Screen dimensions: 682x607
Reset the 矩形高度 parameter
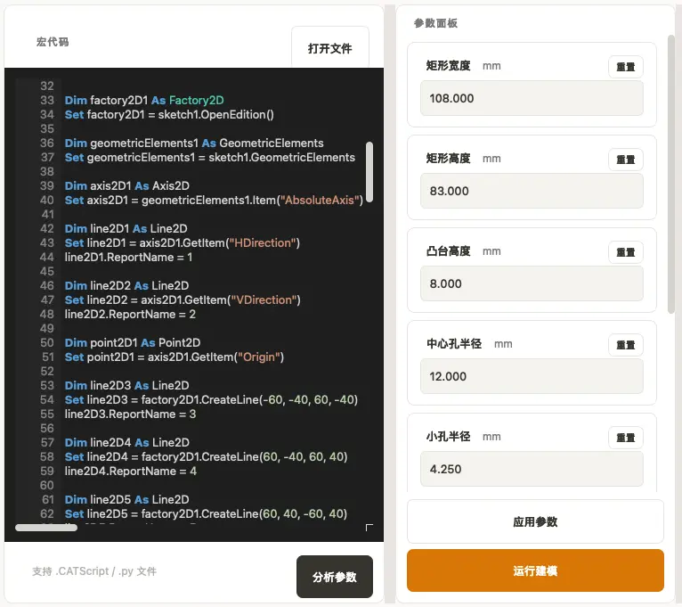pyautogui.click(x=625, y=160)
